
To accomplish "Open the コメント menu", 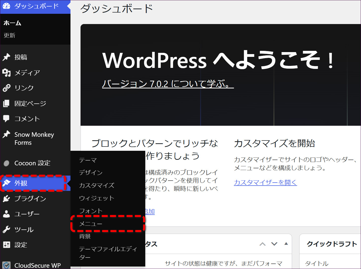I will coord(35,119).
